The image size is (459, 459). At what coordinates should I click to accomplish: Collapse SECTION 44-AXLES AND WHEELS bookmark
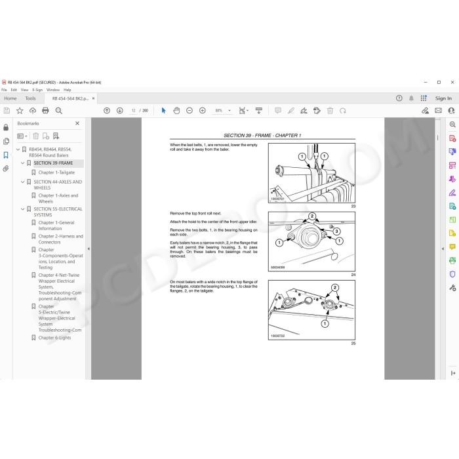click(22, 182)
